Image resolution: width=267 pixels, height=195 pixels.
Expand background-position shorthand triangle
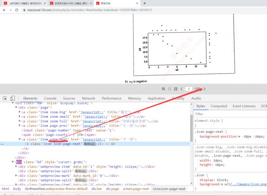[x=239, y=137]
